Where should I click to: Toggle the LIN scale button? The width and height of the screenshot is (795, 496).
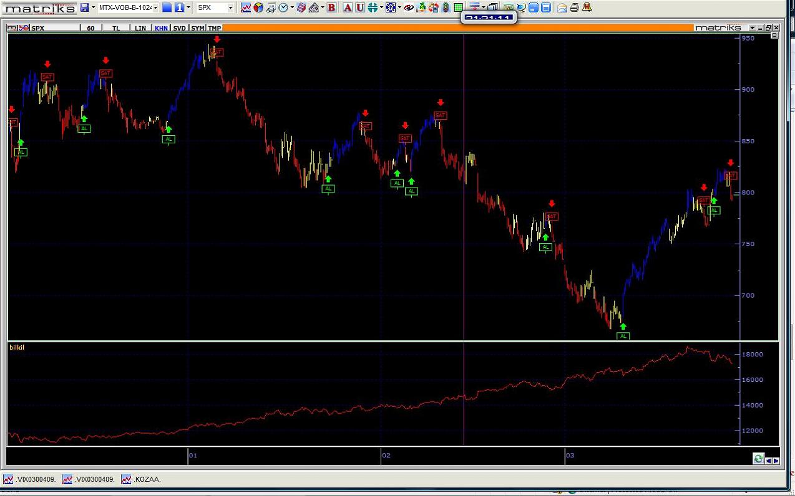click(140, 28)
